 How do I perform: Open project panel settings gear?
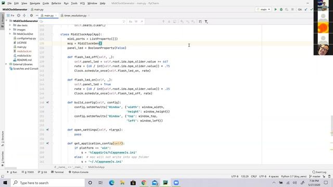click(31, 16)
